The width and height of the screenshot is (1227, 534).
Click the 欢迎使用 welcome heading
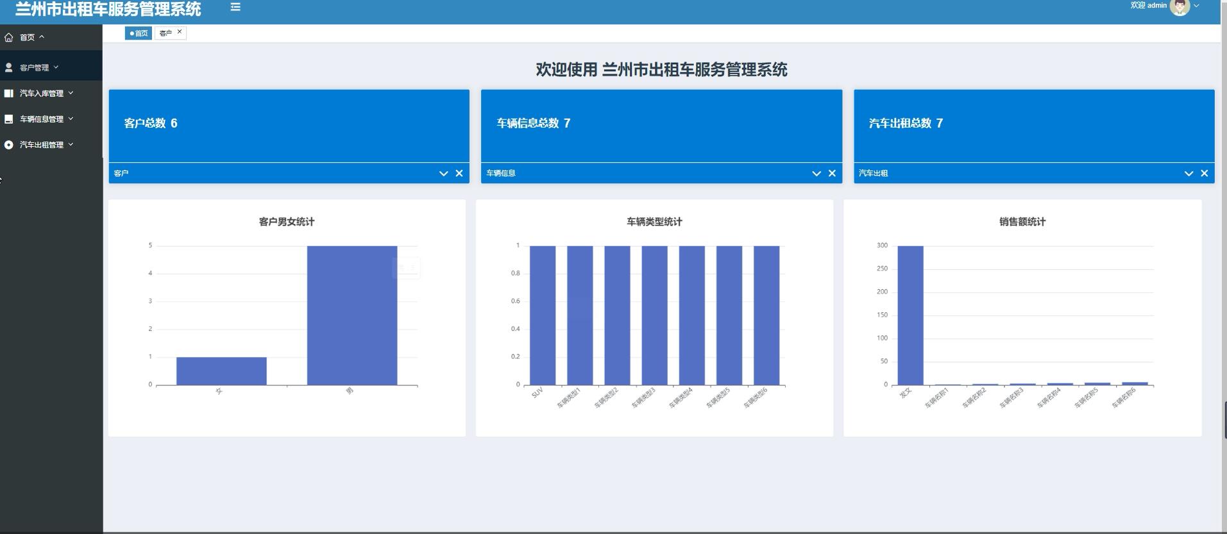[661, 69]
